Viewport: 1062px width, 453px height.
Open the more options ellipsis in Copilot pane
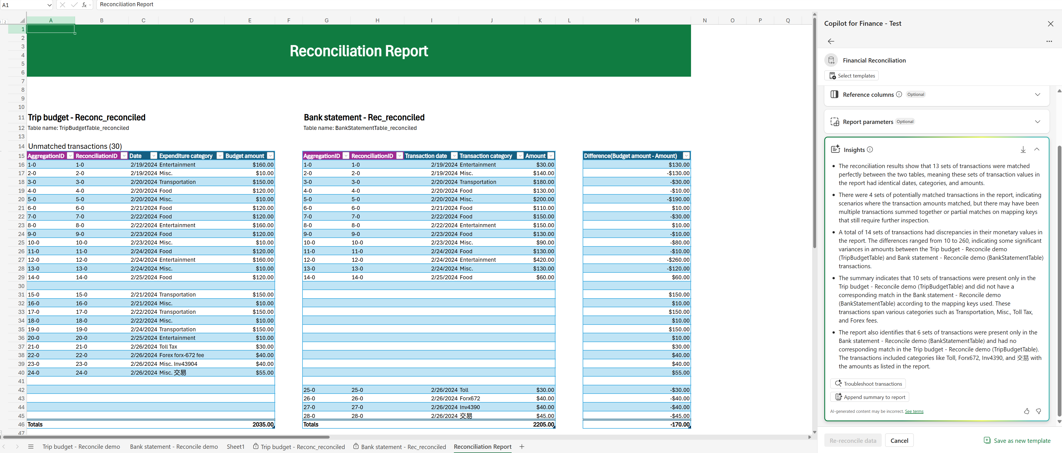pyautogui.click(x=1050, y=41)
